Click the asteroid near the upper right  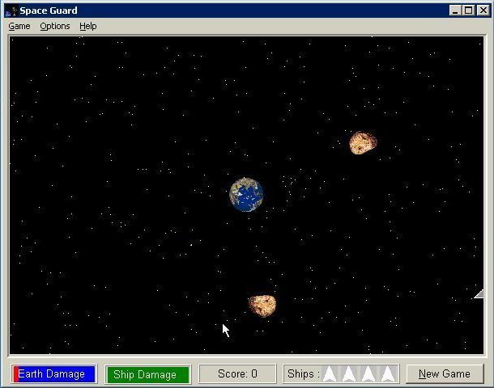pos(363,143)
